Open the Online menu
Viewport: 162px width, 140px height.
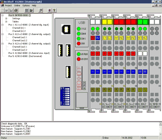click(17, 6)
